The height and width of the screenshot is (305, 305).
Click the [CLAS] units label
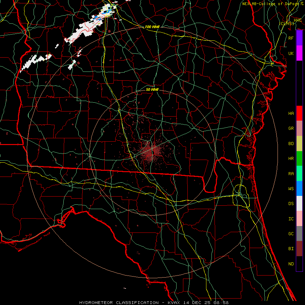coord(286,23)
